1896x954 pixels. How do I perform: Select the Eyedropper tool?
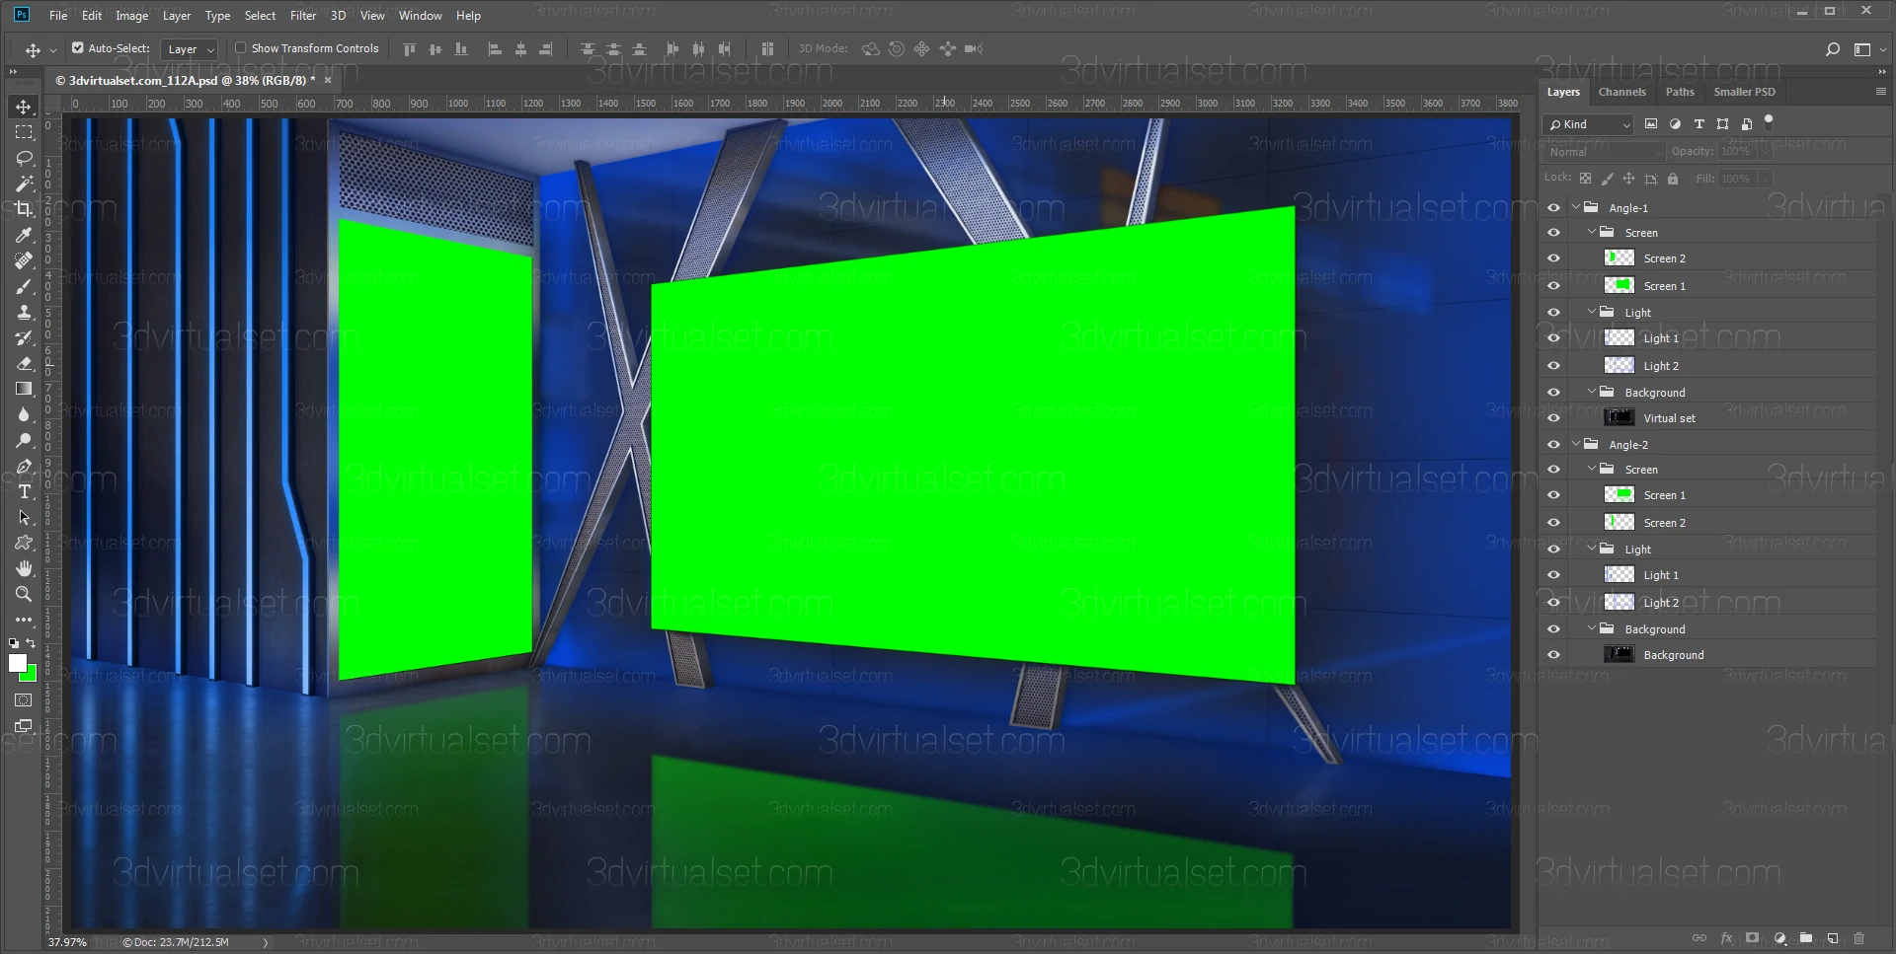pos(24,235)
